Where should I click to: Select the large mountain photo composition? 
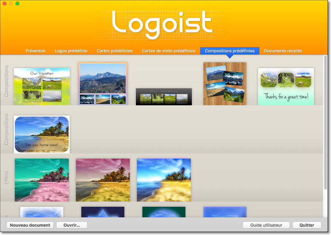[x=103, y=84]
